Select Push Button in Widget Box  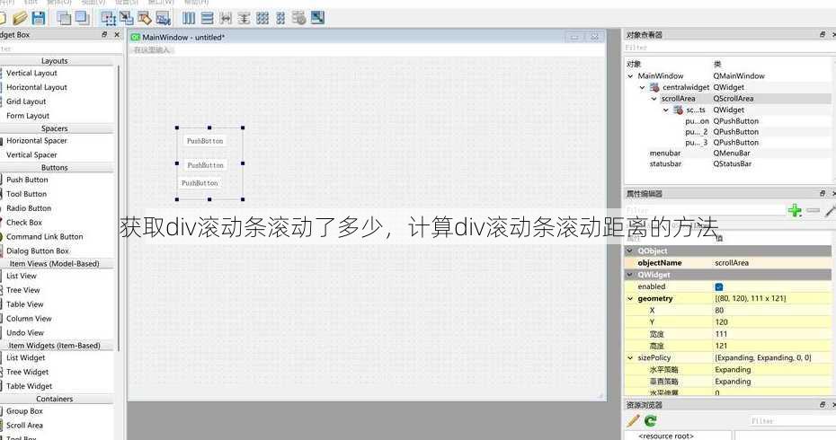(27, 180)
